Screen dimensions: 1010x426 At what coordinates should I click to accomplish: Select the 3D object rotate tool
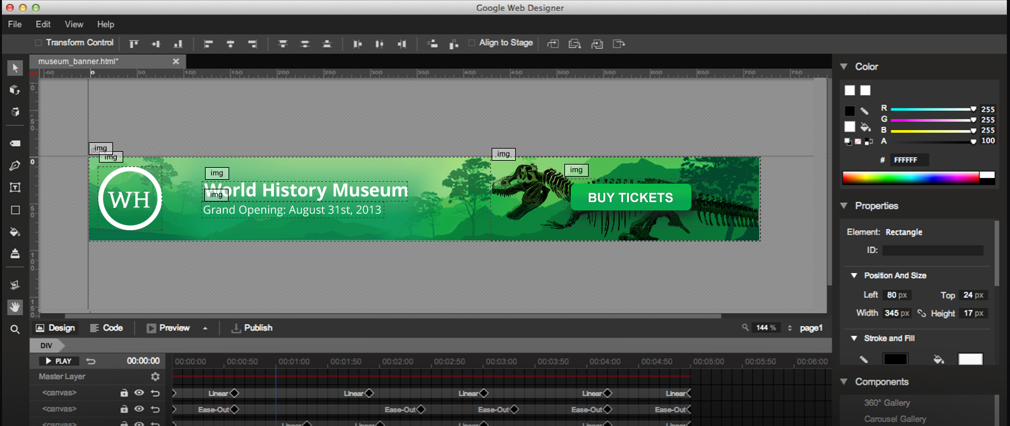[15, 90]
